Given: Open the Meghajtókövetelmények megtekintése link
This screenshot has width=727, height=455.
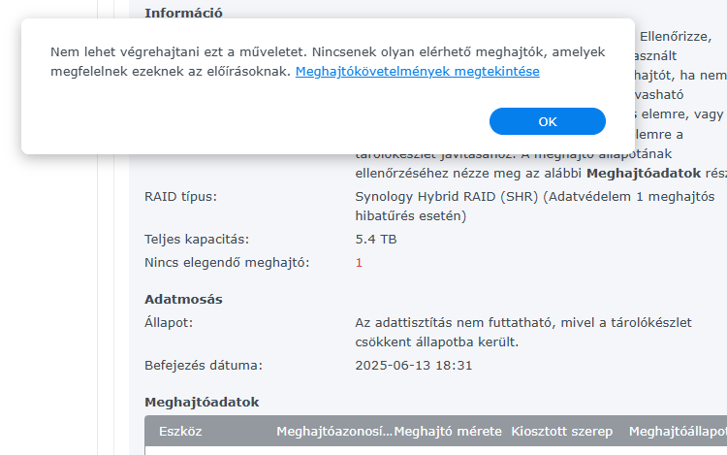Looking at the screenshot, I should pyautogui.click(x=417, y=72).
